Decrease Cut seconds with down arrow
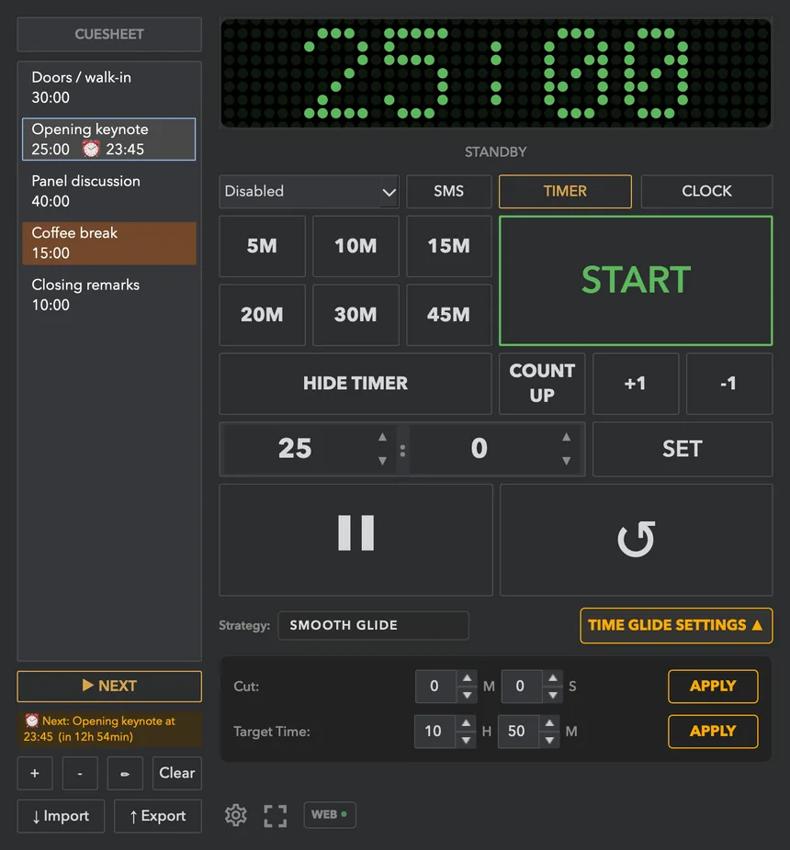This screenshot has height=850, width=790. click(x=552, y=695)
